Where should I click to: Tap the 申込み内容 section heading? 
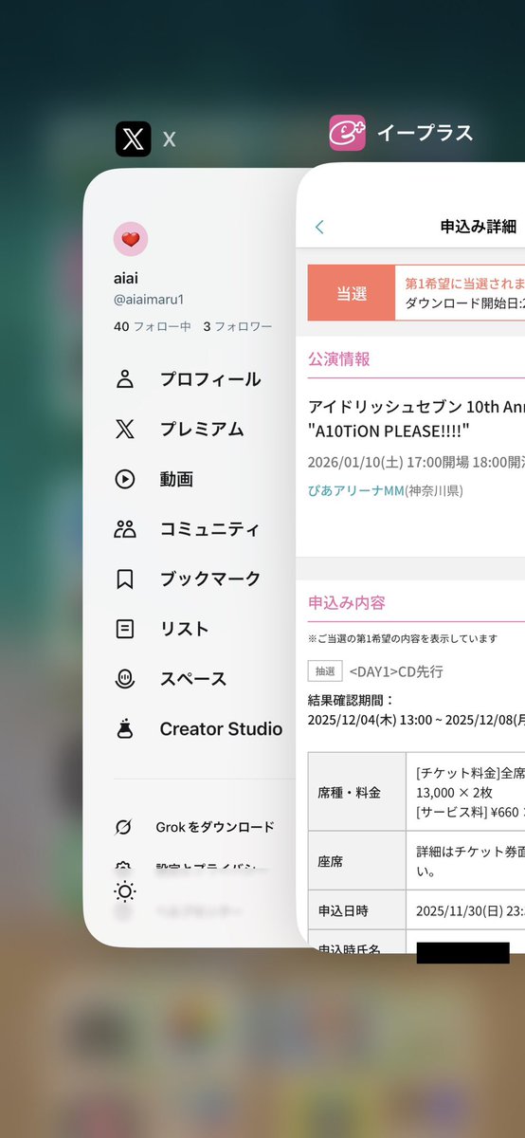[x=347, y=603]
